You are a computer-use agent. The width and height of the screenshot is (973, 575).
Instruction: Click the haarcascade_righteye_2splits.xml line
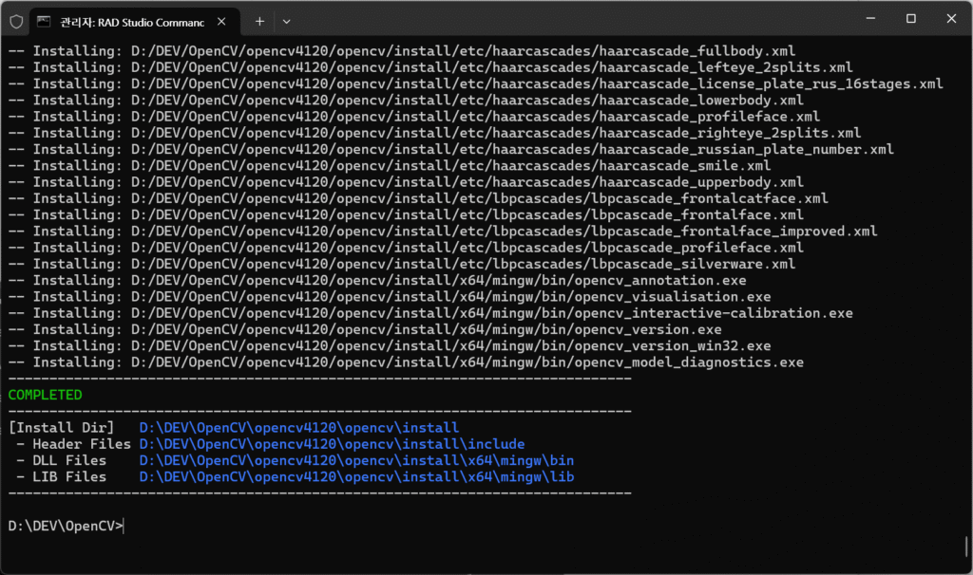pos(434,133)
